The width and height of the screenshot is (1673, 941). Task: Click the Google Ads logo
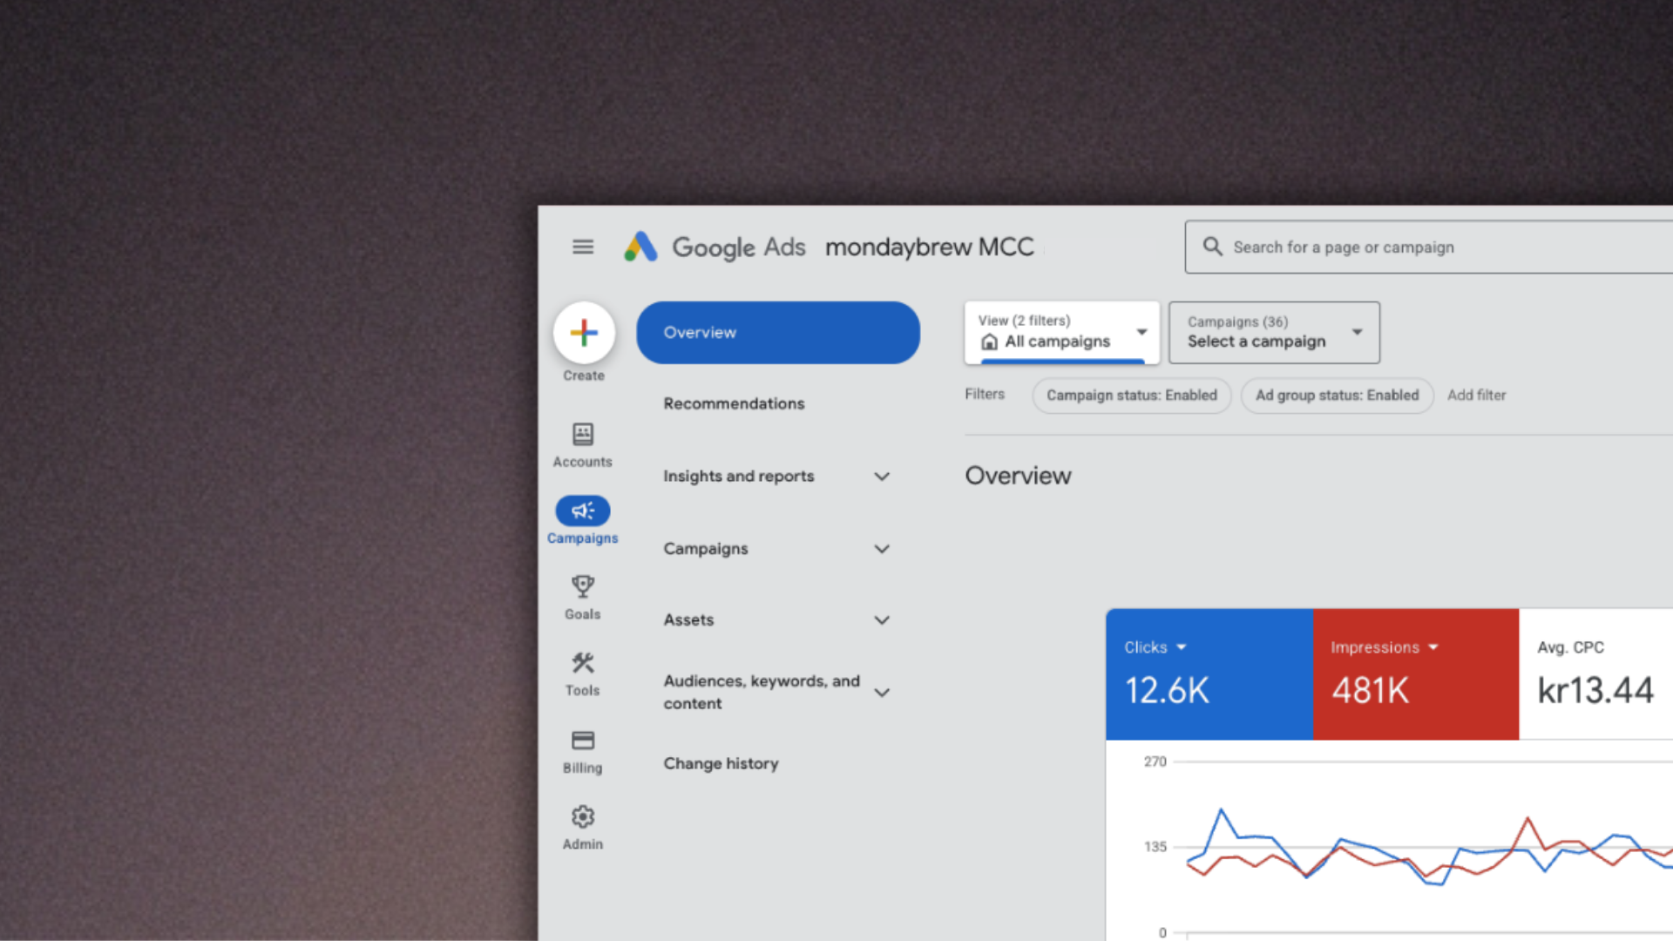pos(641,247)
